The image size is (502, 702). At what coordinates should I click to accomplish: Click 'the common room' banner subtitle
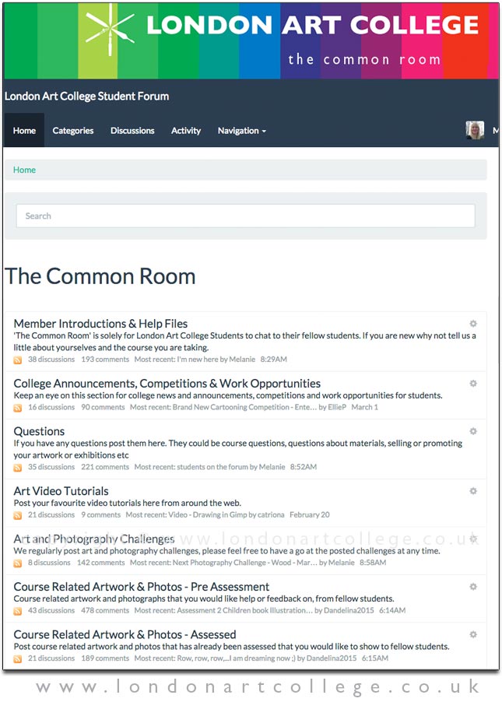click(x=364, y=59)
